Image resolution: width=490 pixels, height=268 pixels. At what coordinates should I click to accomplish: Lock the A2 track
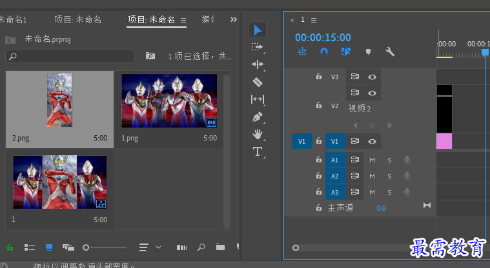319,176
